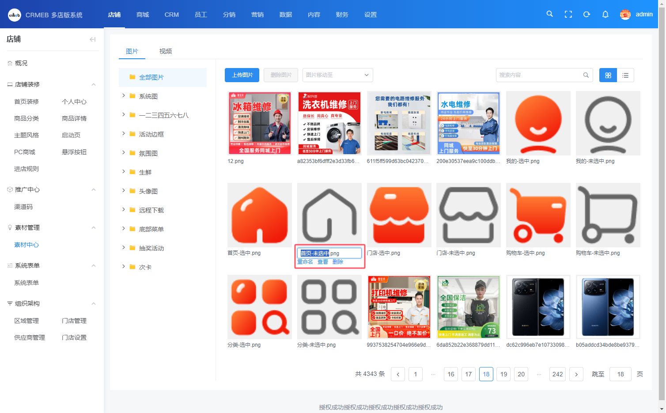Go to page 19
This screenshot has height=413, width=666.
504,374
